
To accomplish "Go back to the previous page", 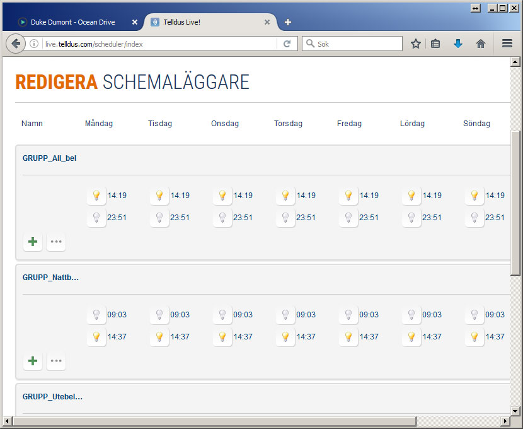I will point(16,44).
